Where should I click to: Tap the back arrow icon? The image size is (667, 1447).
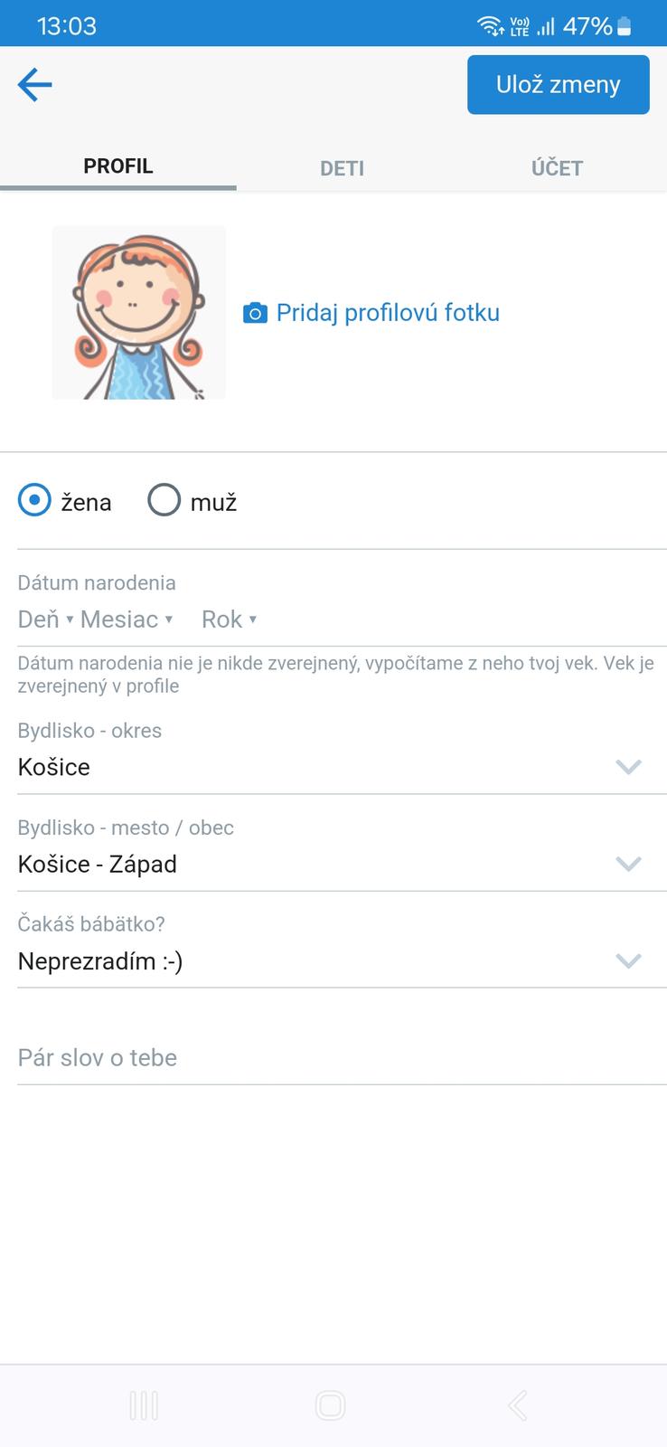tap(34, 85)
